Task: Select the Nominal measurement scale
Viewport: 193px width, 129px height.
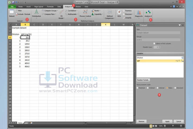Action: click(138, 88)
